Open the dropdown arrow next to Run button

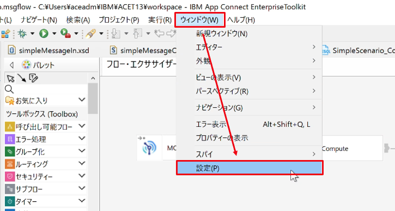click(54, 34)
